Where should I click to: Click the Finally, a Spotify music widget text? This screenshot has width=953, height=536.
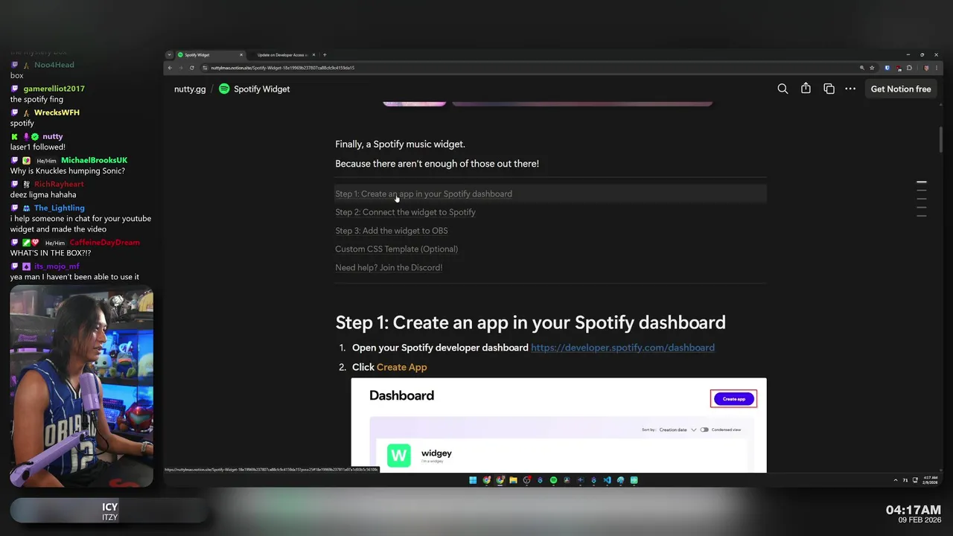point(400,144)
